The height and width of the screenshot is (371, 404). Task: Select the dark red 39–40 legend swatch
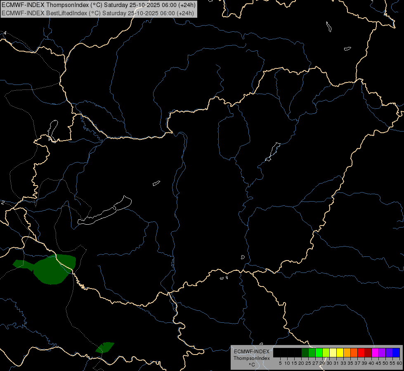coord(368,352)
